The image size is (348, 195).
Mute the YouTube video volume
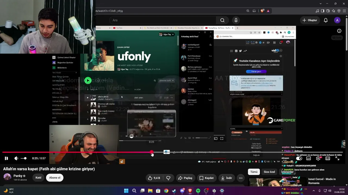[16, 158]
